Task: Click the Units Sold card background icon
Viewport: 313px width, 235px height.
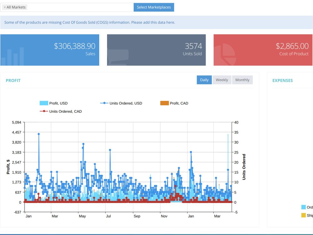Action: tap(118, 57)
